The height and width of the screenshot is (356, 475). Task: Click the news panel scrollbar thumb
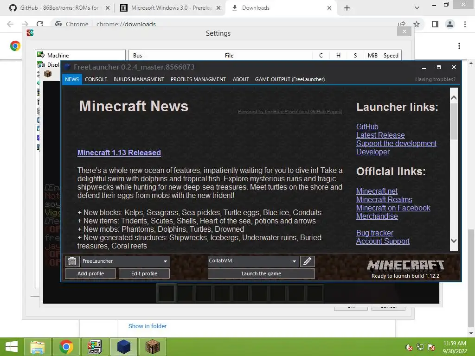(x=454, y=121)
